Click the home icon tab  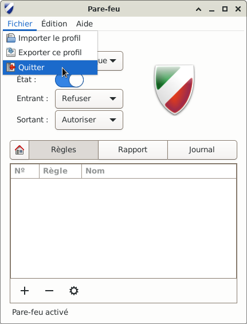(19, 150)
